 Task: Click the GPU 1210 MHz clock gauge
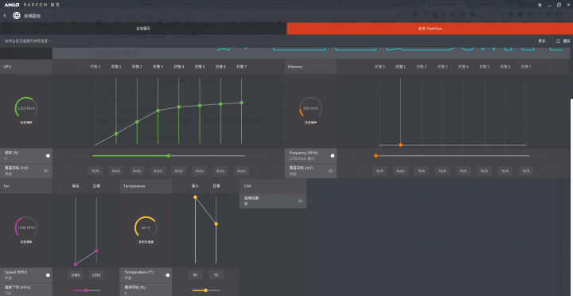pyautogui.click(x=26, y=108)
